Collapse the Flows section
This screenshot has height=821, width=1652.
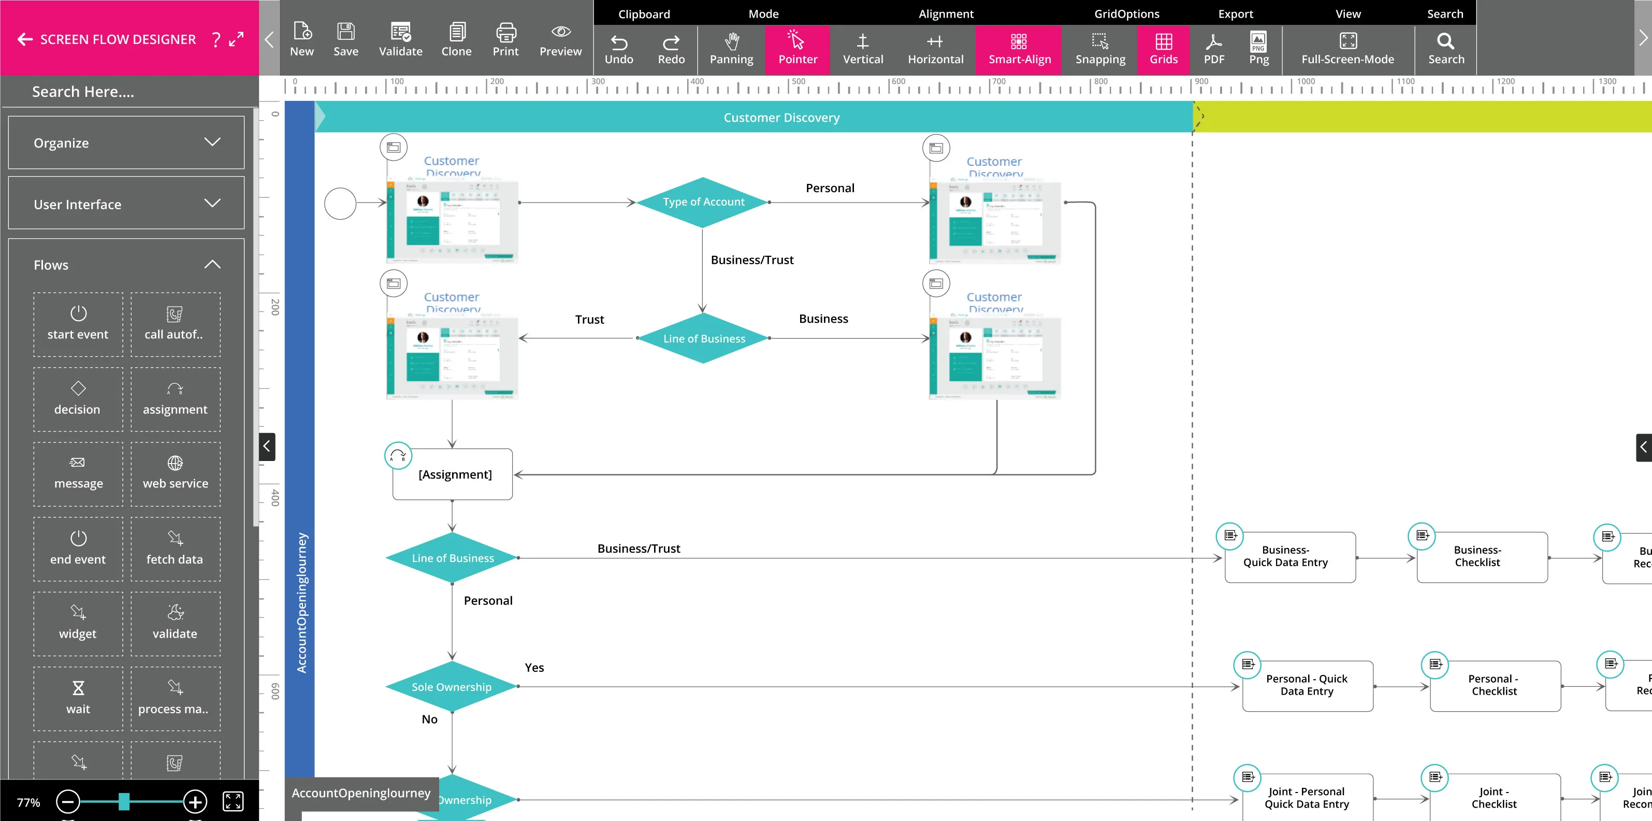212,264
